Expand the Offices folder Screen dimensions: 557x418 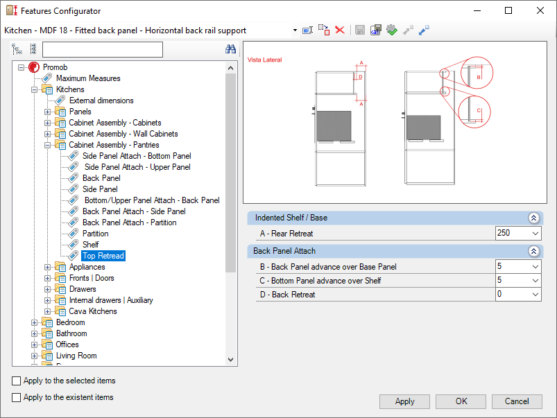coord(35,345)
